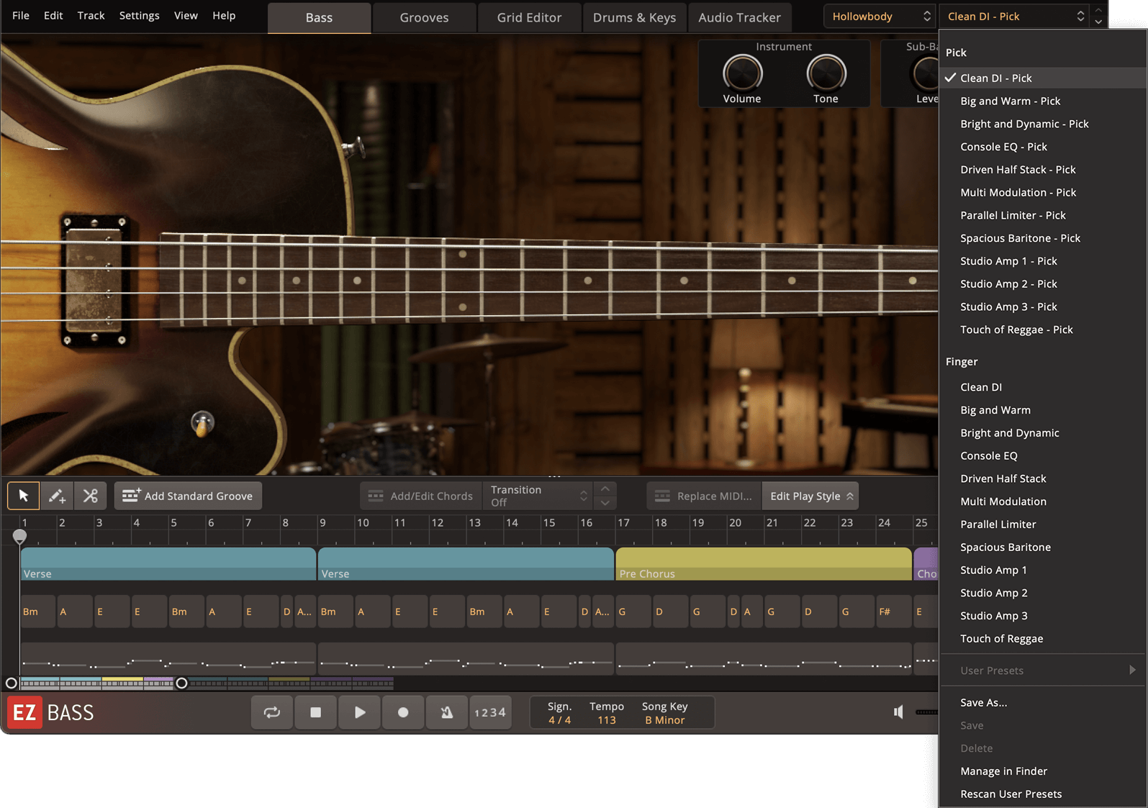Toggle the 1234 count-in button
This screenshot has height=808, width=1148.
point(490,712)
